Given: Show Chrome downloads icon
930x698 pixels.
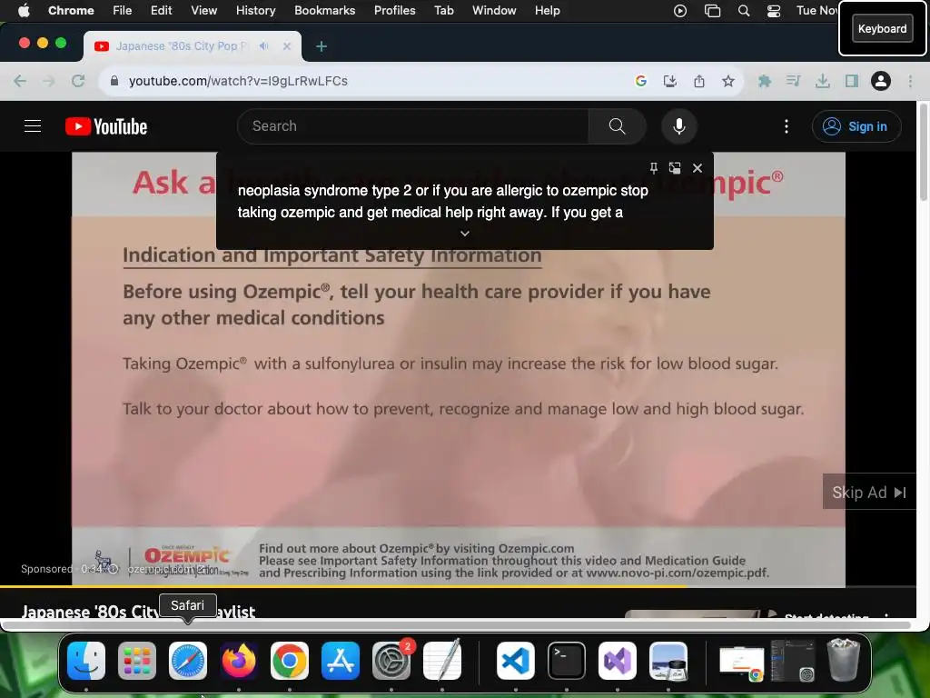Looking at the screenshot, I should pos(823,81).
